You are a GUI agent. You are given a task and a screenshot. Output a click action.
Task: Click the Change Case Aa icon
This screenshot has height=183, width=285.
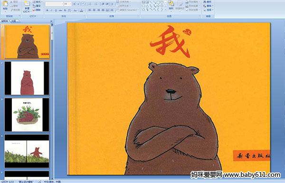75,10
